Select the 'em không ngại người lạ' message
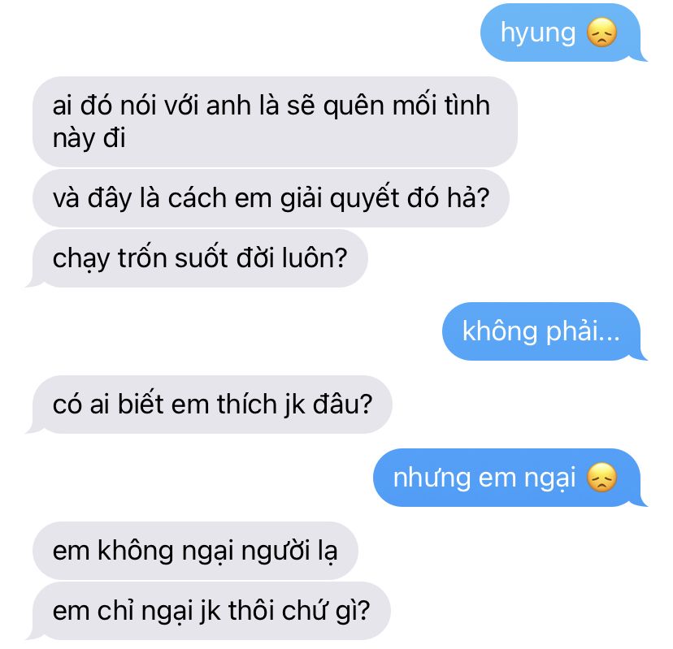This screenshot has width=673, height=649. point(195,551)
